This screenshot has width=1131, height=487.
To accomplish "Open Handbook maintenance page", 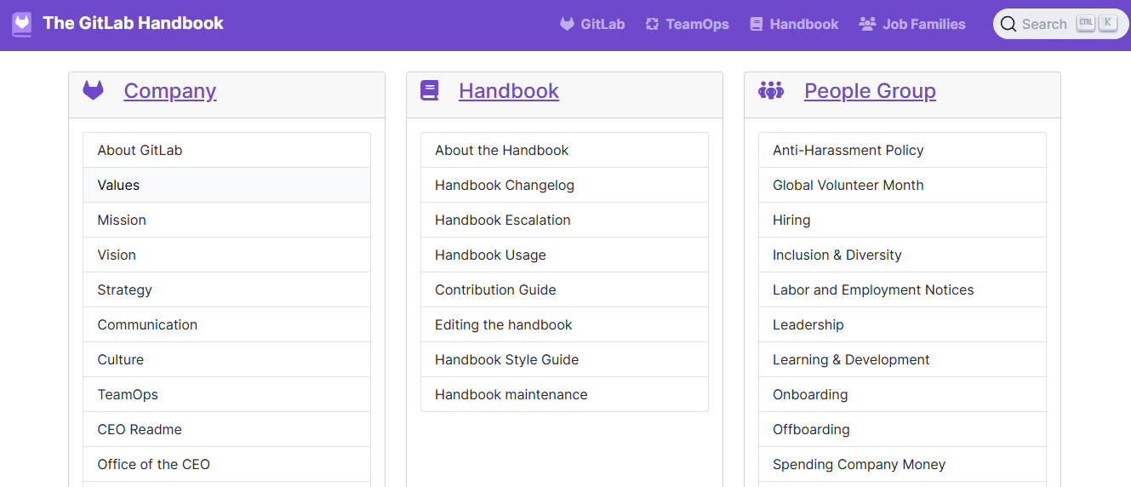I will pyautogui.click(x=564, y=394).
